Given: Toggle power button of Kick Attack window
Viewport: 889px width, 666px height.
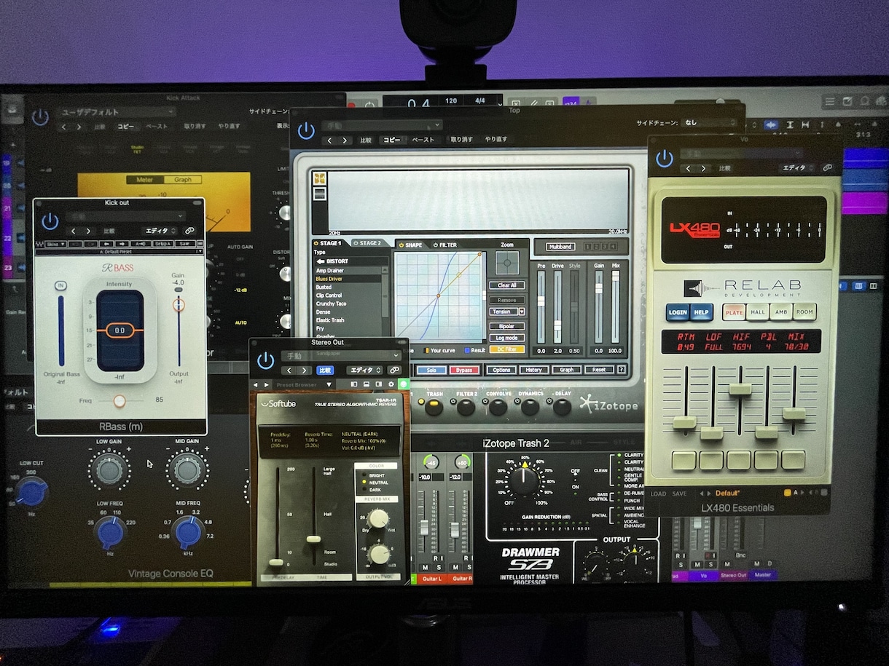Looking at the screenshot, I should point(40,117).
